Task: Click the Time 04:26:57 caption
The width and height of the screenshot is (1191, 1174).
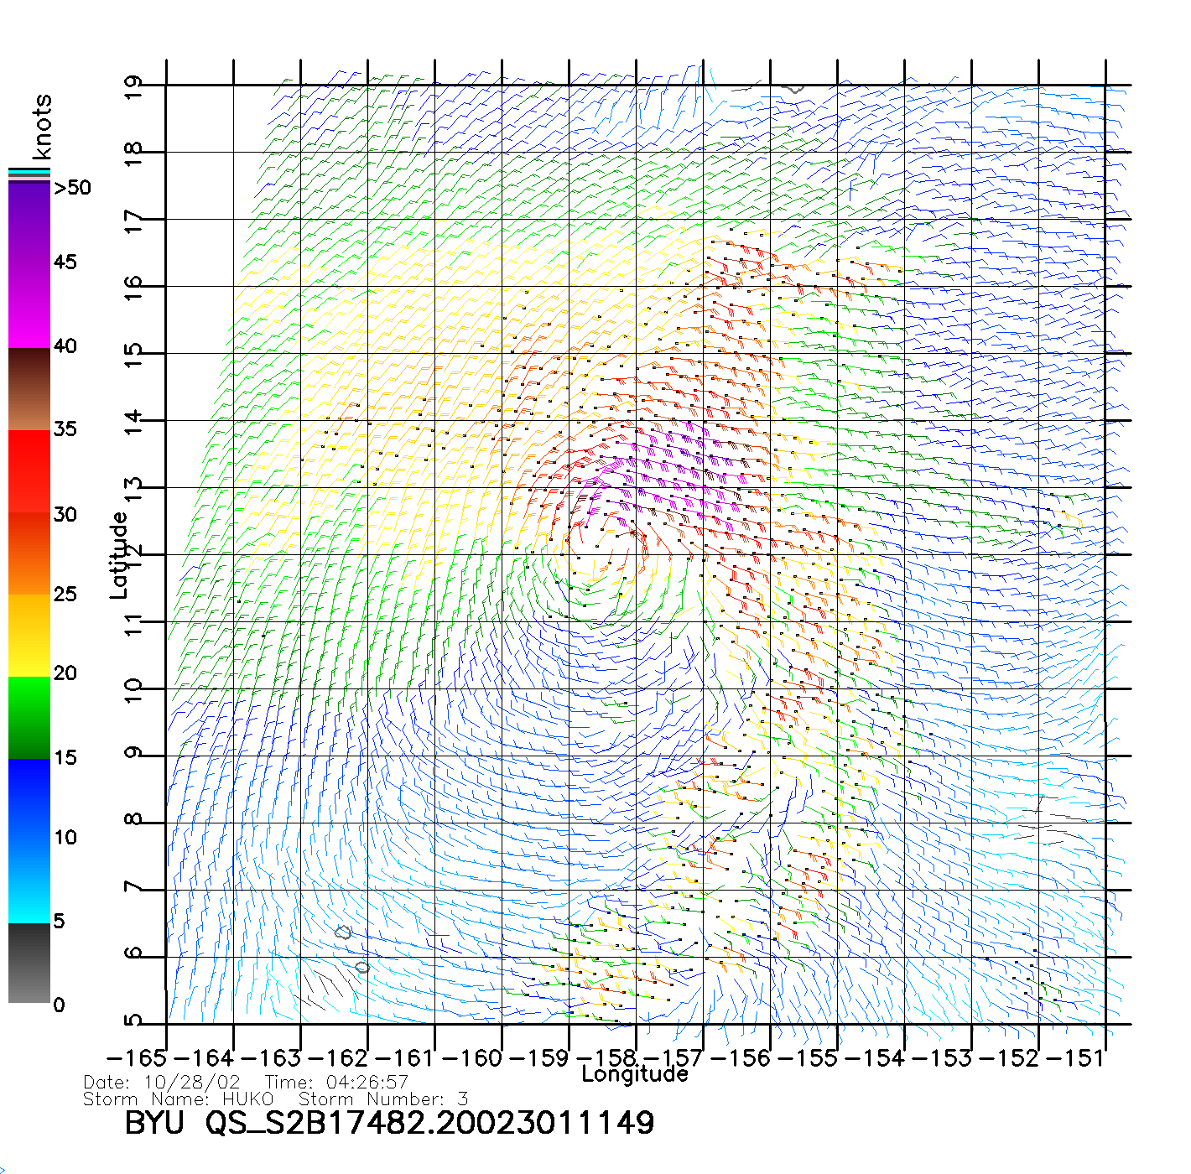Action: [336, 1082]
